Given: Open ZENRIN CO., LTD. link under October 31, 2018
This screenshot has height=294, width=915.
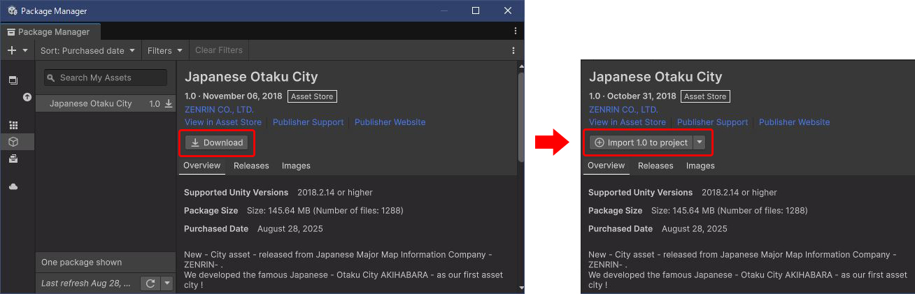Looking at the screenshot, I should (x=623, y=110).
